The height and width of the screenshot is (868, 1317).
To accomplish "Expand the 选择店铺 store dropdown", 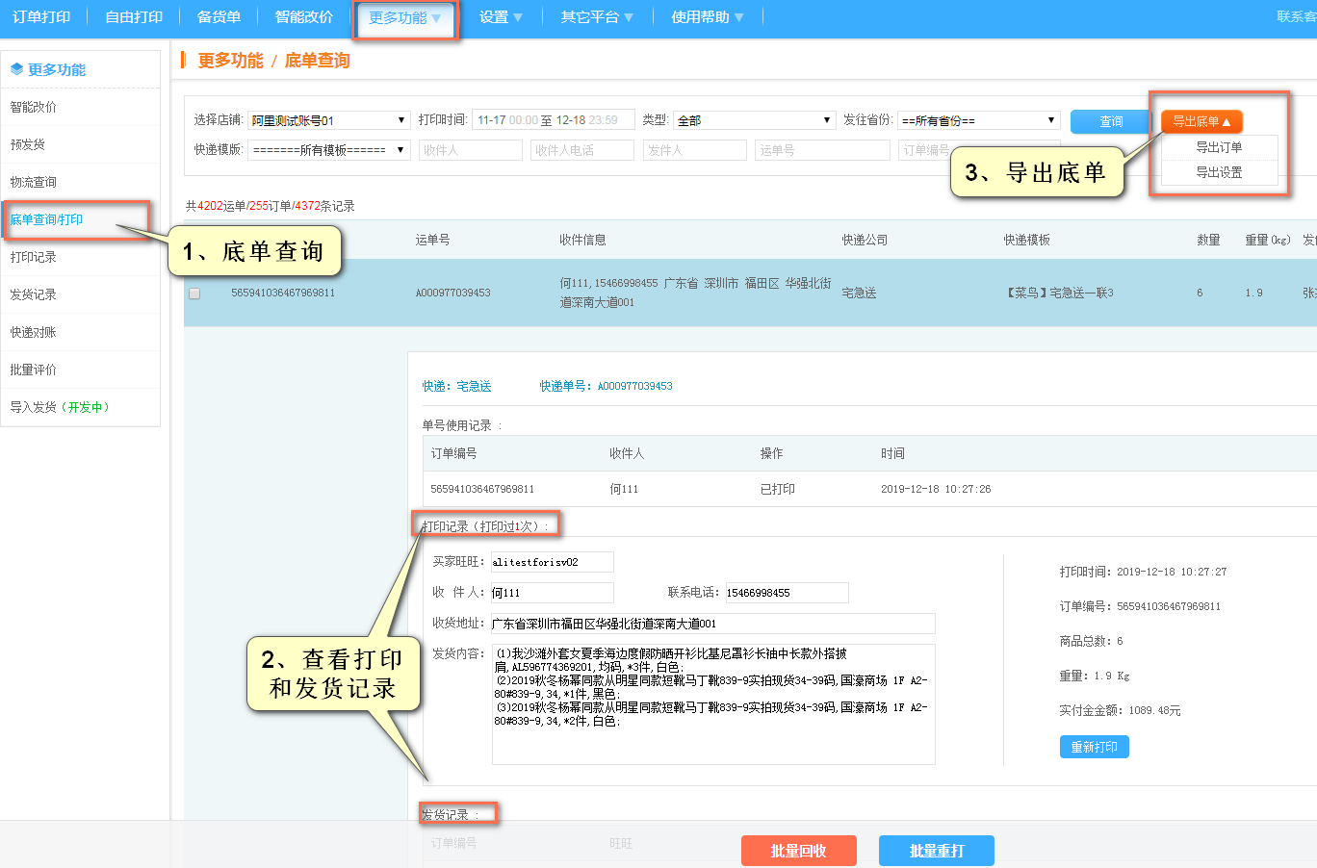I will [x=329, y=120].
